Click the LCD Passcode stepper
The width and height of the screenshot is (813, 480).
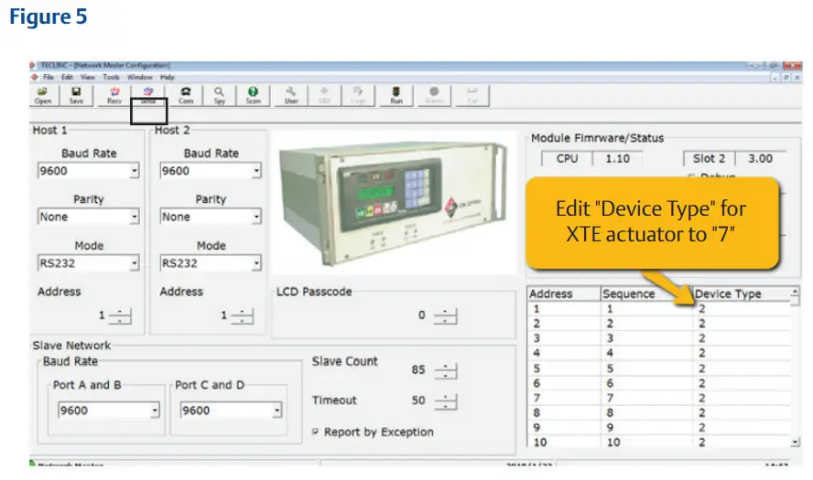(x=445, y=315)
